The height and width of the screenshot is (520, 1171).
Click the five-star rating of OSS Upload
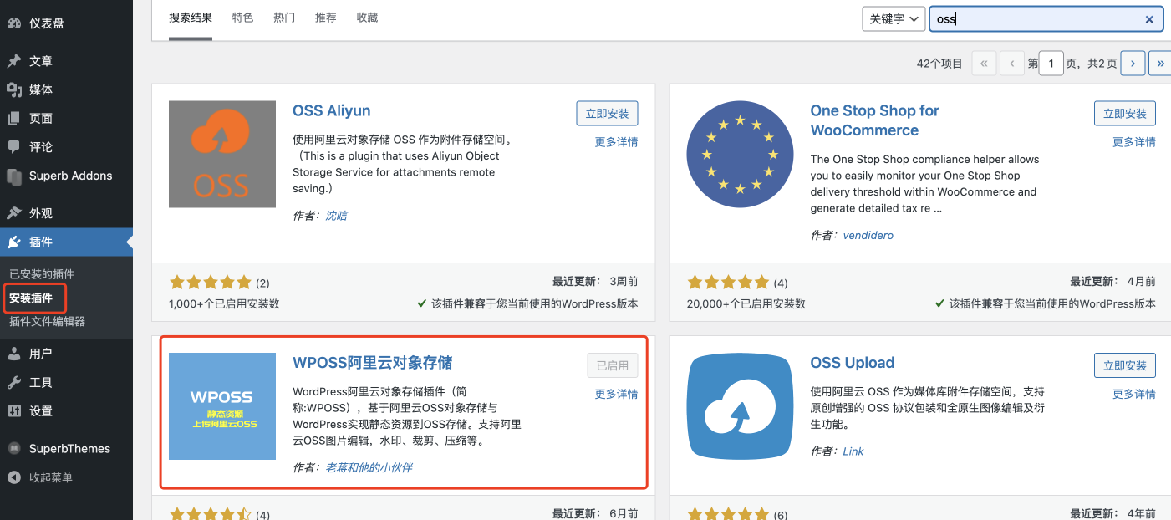pyautogui.click(x=728, y=513)
